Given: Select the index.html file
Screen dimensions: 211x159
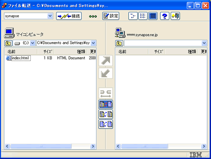Looking at the screenshot, I should pos(21,58).
